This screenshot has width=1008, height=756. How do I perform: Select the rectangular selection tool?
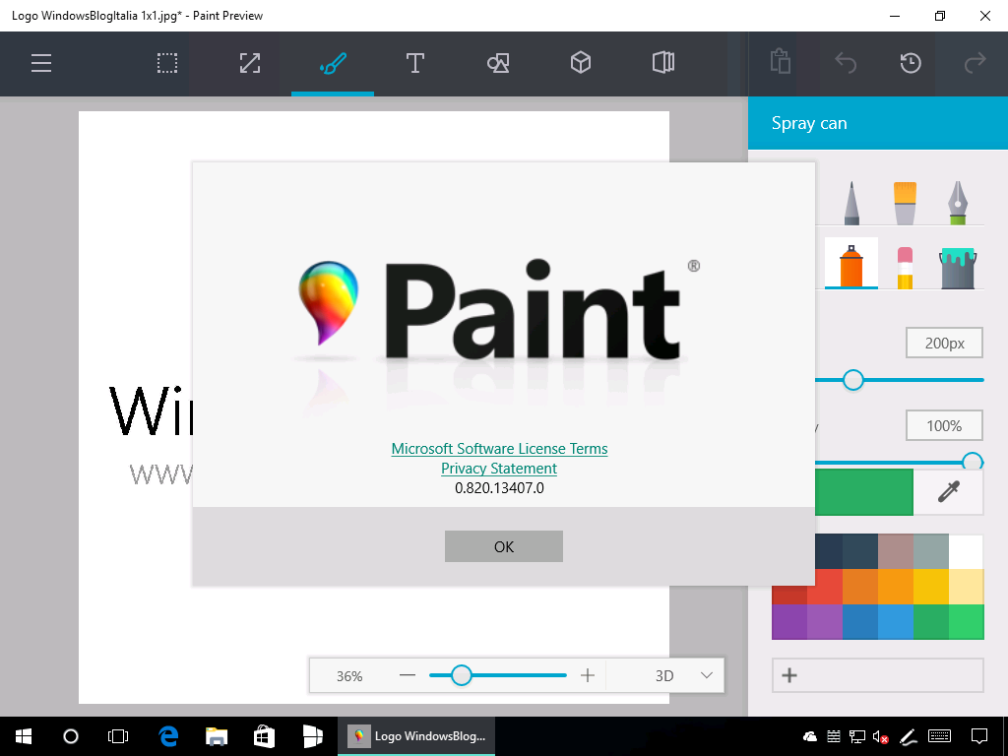pos(166,63)
